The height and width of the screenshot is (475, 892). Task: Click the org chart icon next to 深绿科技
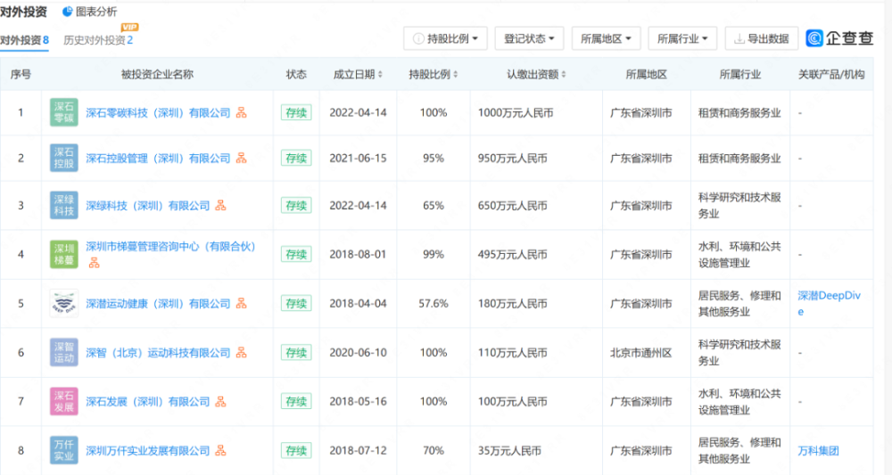[220, 206]
